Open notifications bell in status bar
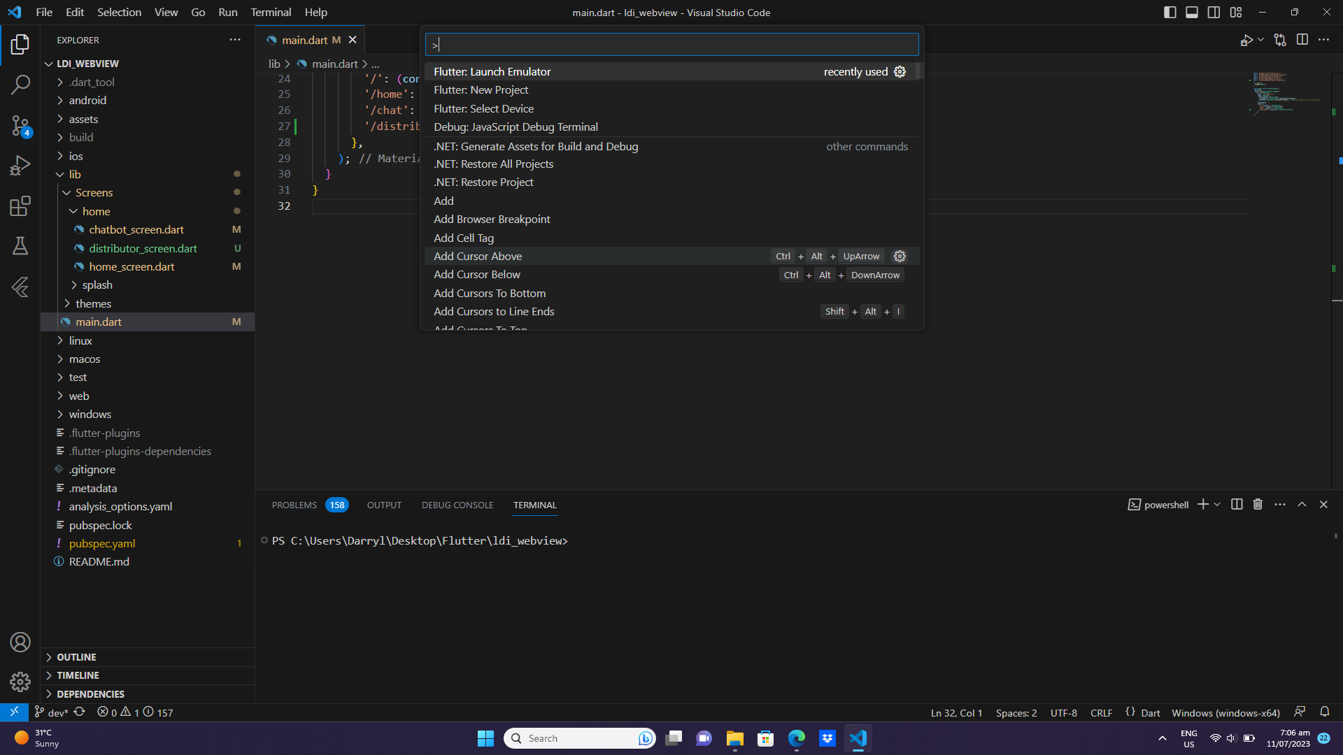This screenshot has width=1343, height=755. pyautogui.click(x=1325, y=712)
